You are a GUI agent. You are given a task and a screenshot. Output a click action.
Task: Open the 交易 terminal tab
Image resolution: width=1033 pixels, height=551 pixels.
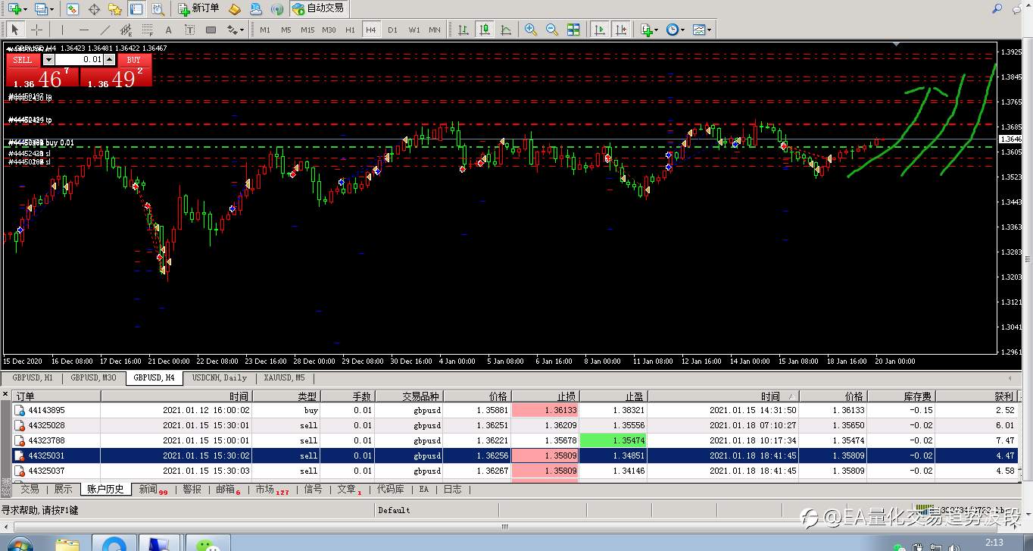(x=30, y=490)
